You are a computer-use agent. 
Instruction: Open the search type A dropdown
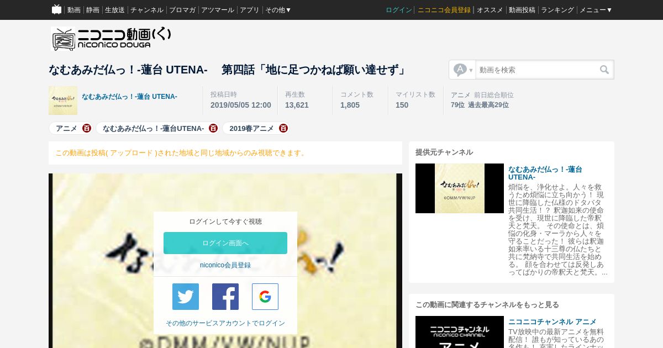tap(462, 70)
